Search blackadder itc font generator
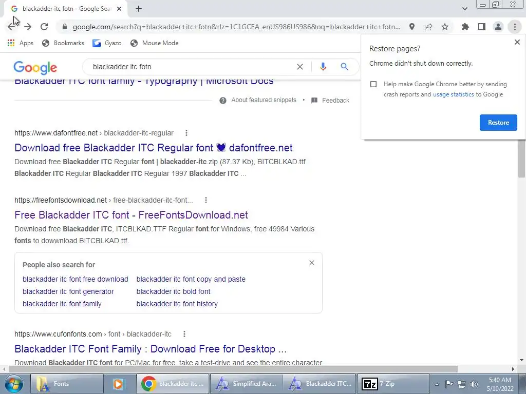The height and width of the screenshot is (394, 526). click(x=68, y=291)
